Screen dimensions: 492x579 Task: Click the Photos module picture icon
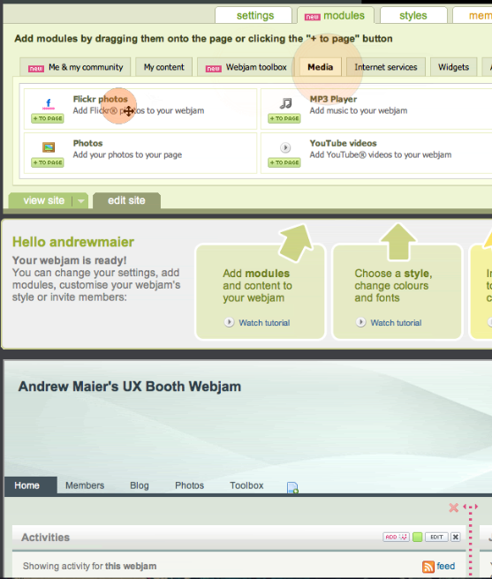coord(49,147)
